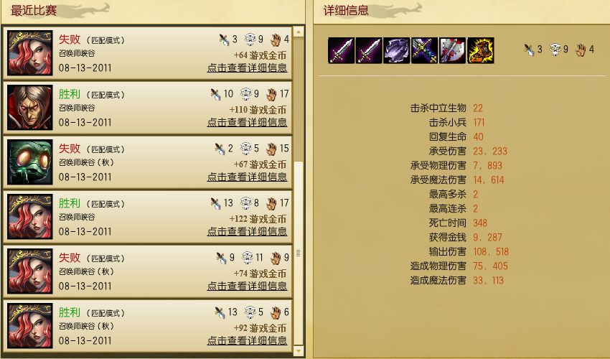The height and width of the screenshot is (359, 610).
Task: Click the match list scroll up arrow
Action: click(x=299, y=32)
